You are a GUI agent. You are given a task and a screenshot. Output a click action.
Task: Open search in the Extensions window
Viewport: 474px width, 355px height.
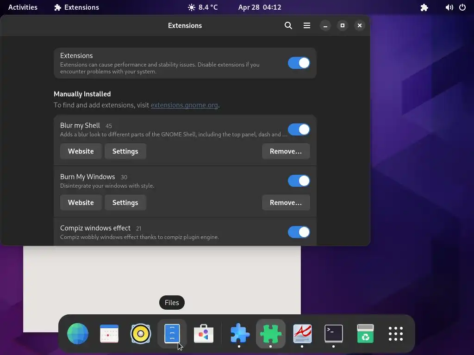(288, 25)
